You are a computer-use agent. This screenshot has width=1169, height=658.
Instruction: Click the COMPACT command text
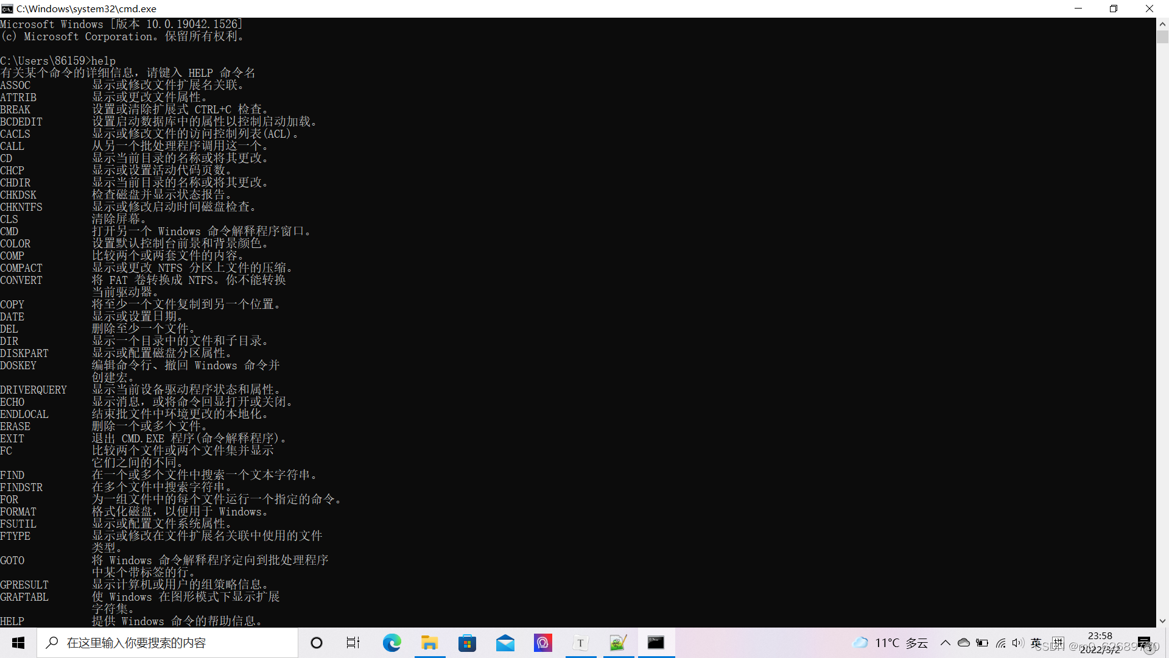coord(21,268)
